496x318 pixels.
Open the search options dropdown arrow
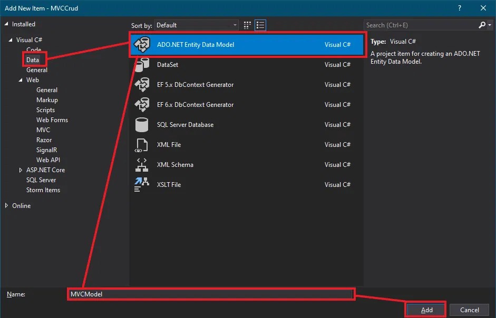(x=490, y=25)
